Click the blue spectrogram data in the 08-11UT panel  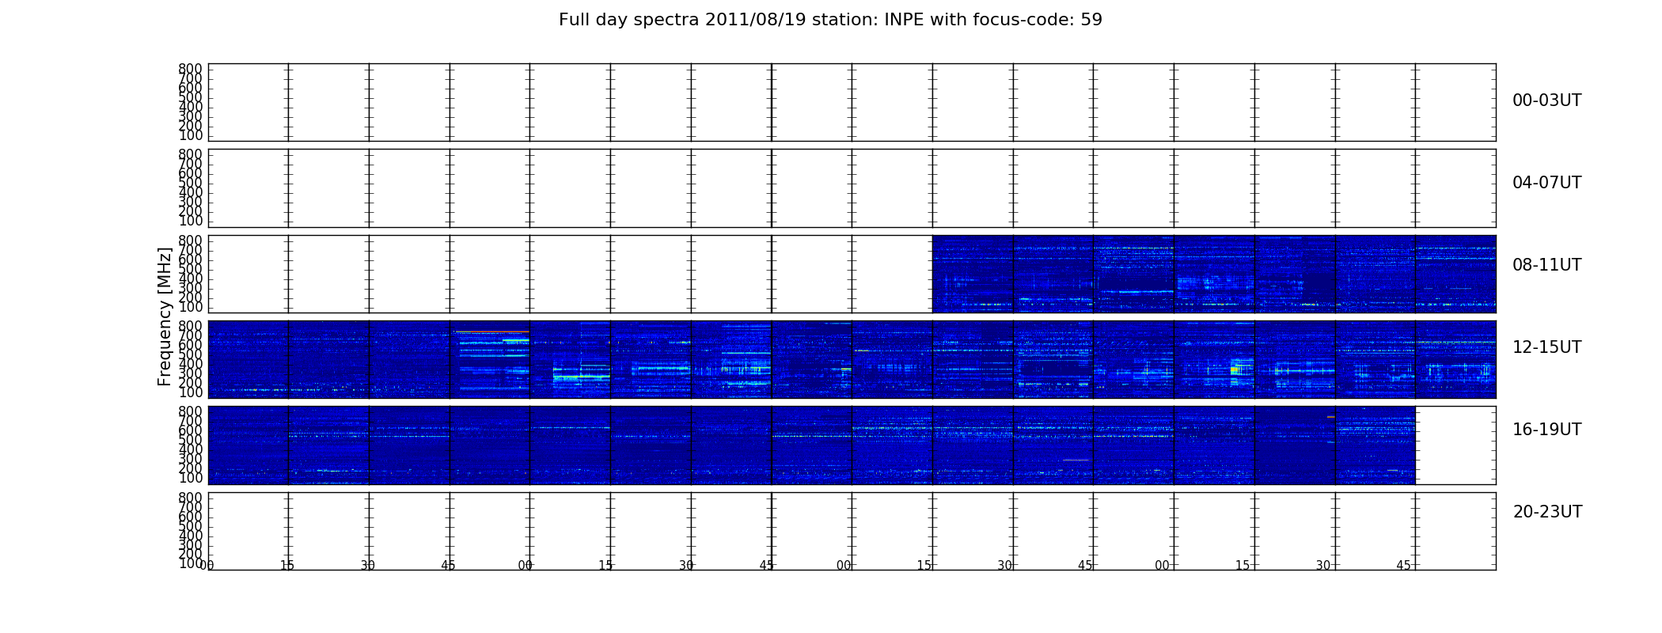(1214, 274)
